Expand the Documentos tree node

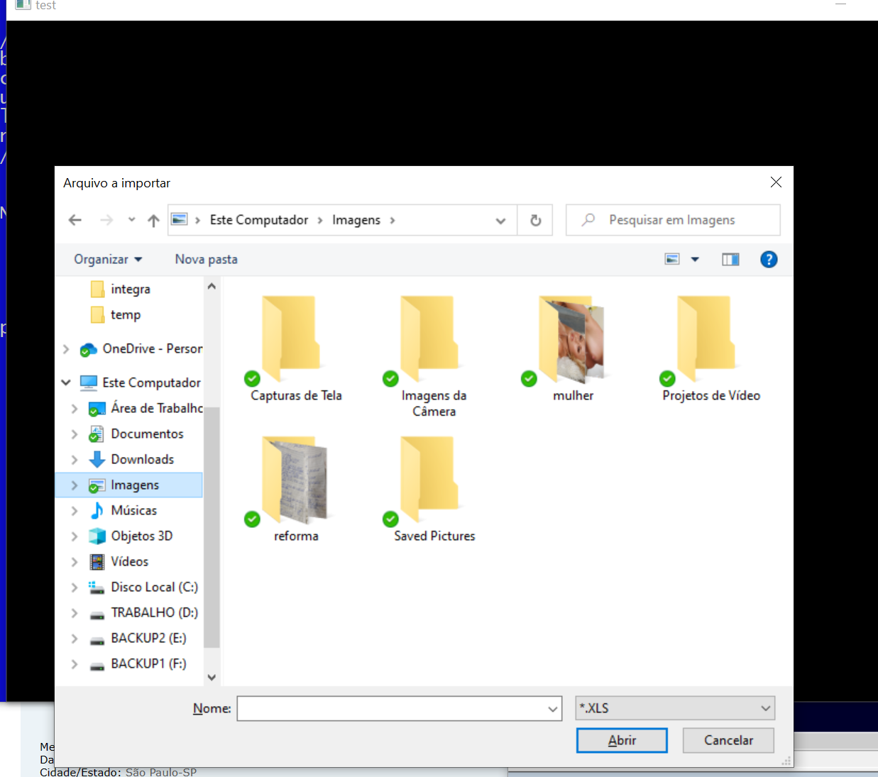click(x=75, y=434)
